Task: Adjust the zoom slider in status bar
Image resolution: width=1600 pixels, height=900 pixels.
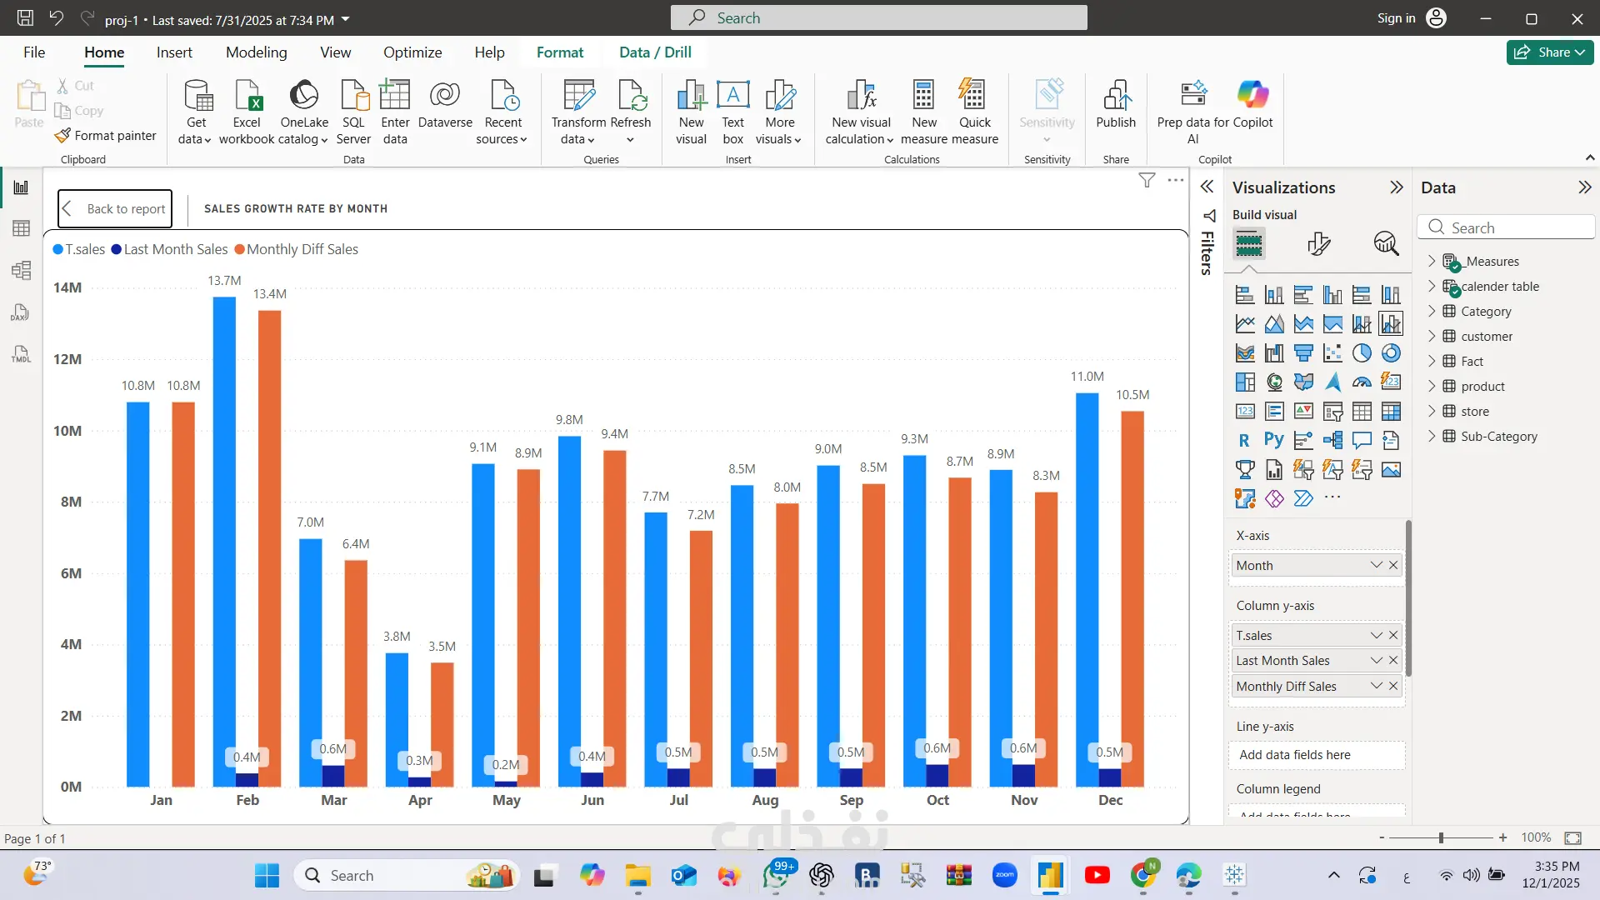Action: point(1441,837)
